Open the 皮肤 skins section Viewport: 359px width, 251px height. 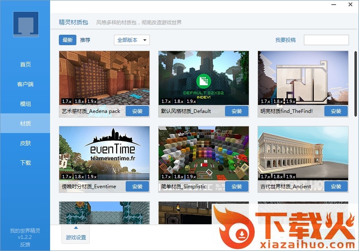pos(25,143)
